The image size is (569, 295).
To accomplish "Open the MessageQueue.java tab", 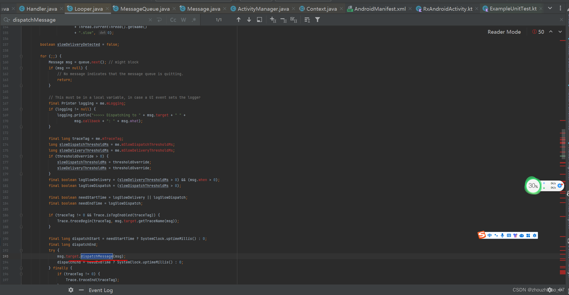I will tap(145, 9).
